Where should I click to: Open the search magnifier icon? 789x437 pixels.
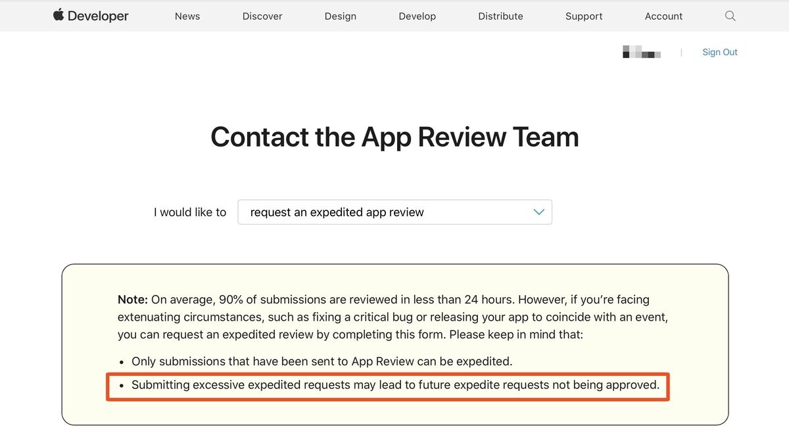(730, 16)
